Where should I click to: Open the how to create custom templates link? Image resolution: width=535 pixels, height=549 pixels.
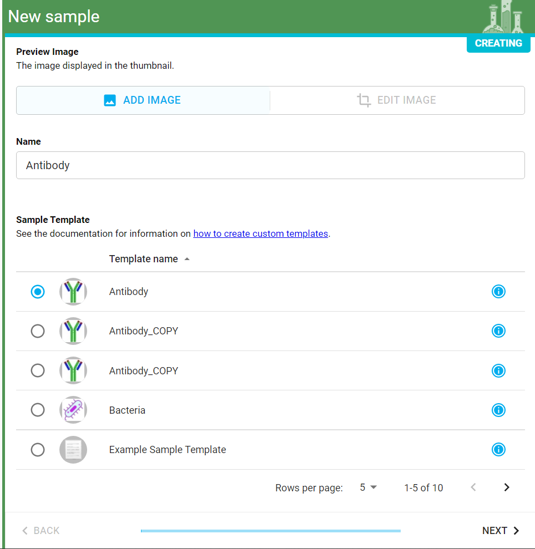261,233
